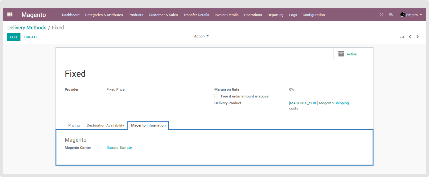This screenshot has width=429, height=177.
Task: Click the EDIT button
Action: tap(14, 37)
